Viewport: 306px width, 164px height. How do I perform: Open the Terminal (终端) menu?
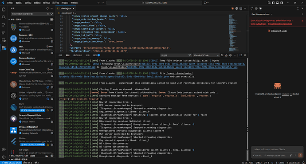pyautogui.click(x=65, y=3)
